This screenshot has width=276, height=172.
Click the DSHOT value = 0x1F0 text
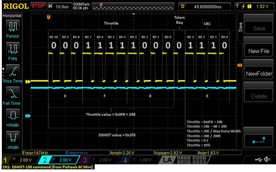[x=117, y=135]
